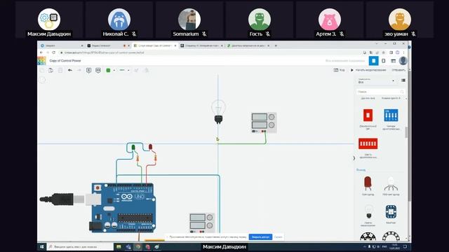Select the slide switch red component
The height and width of the screenshot is (252, 449).
(368, 115)
